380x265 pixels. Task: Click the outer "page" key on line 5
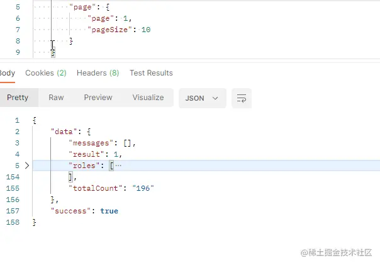tap(82, 7)
